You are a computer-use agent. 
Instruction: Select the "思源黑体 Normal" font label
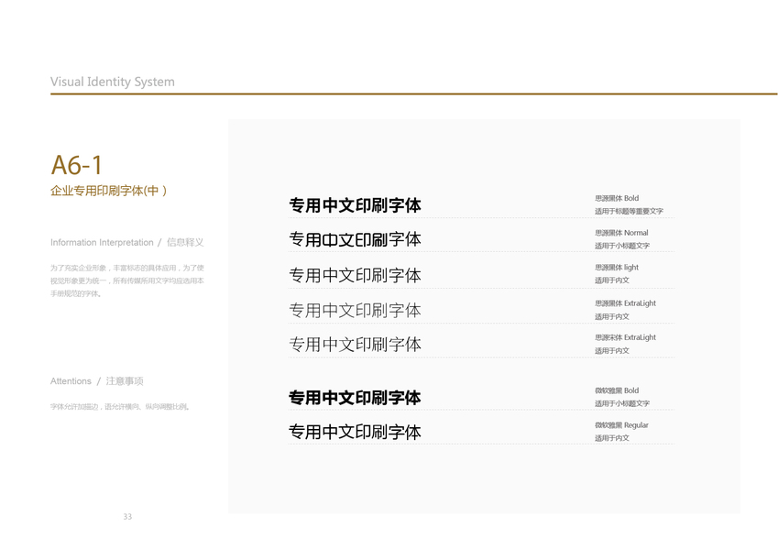click(621, 233)
